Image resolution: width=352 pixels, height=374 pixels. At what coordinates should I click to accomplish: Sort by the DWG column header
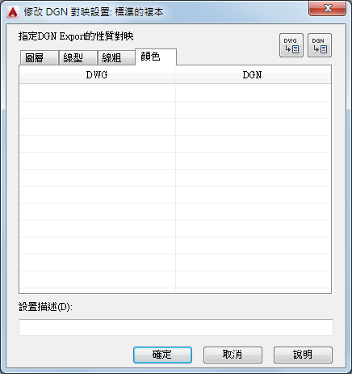point(97,74)
